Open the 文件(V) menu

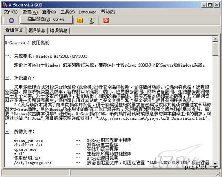(11, 12)
